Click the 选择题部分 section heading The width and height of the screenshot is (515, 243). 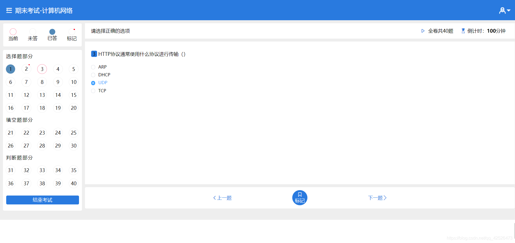click(19, 56)
